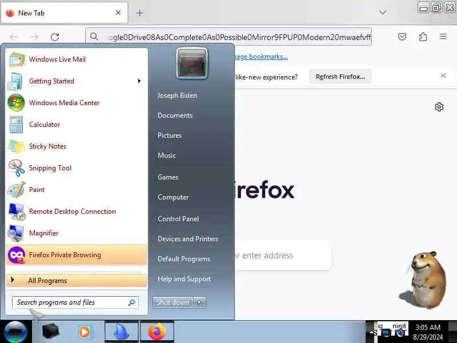Viewport: 457px width, 343px height.
Task: Click the Shut down button
Action: coord(173,302)
